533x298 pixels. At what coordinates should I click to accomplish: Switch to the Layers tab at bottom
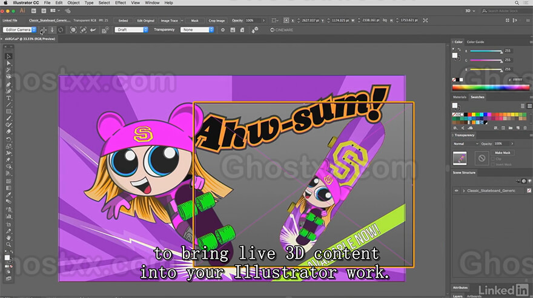click(x=457, y=296)
